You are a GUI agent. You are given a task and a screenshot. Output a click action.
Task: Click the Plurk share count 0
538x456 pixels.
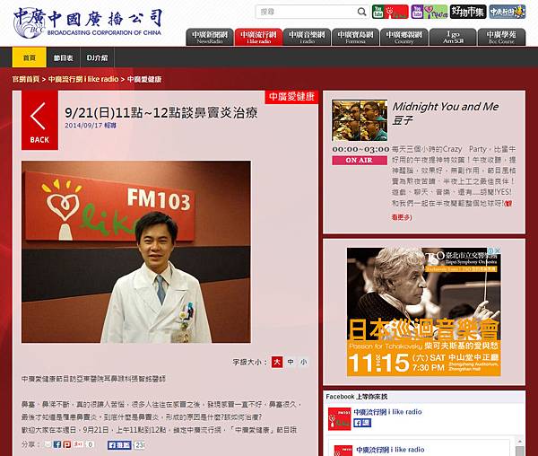coord(90,444)
